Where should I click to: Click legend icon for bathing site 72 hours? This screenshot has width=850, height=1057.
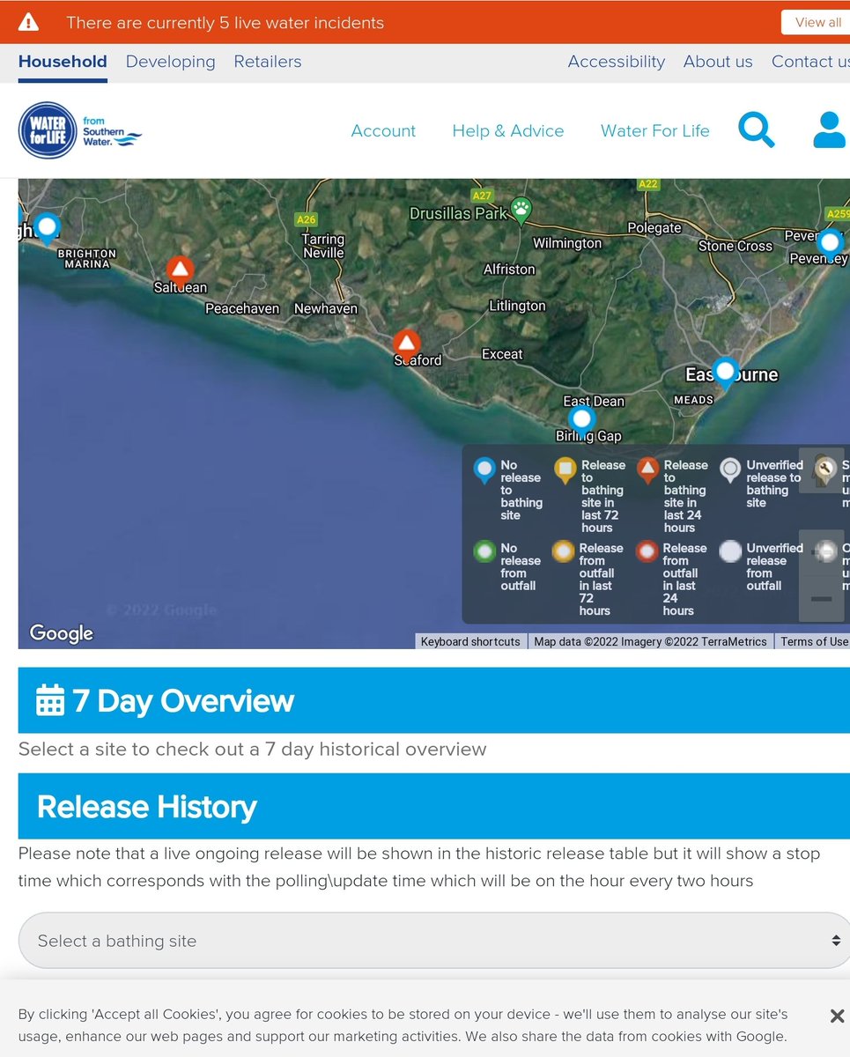(565, 471)
